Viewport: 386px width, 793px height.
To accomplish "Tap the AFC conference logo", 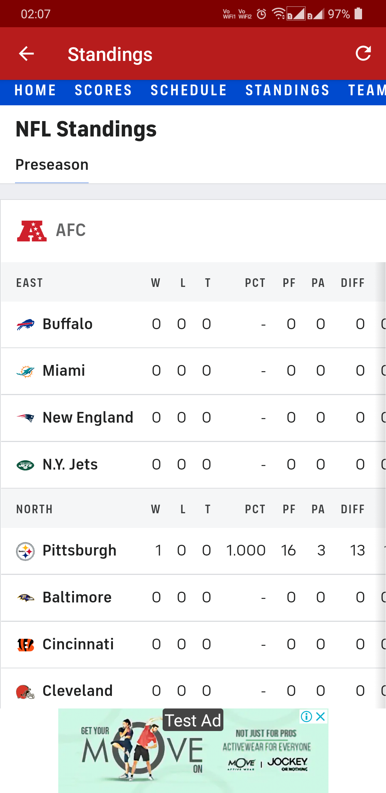I will click(x=32, y=231).
